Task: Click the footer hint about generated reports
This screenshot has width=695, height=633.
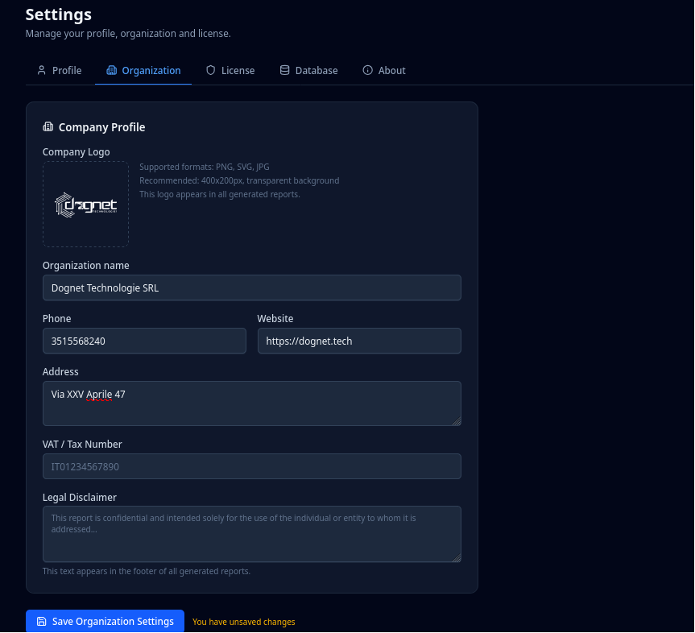Action: pyautogui.click(x=147, y=571)
